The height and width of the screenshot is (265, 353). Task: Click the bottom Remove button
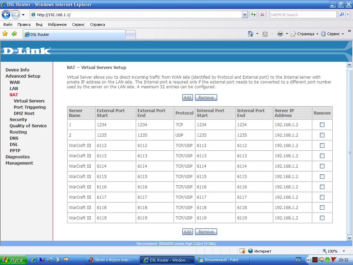point(206,232)
